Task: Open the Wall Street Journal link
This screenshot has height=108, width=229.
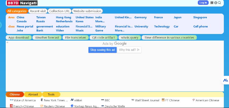Action: 147,100
